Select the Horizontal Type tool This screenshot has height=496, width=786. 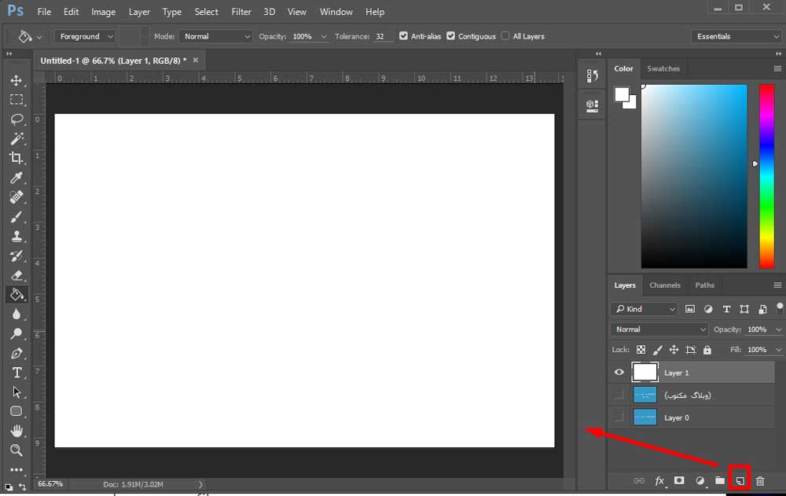click(x=16, y=373)
